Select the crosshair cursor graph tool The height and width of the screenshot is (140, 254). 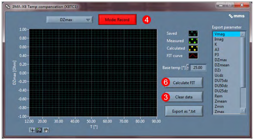(32, 130)
